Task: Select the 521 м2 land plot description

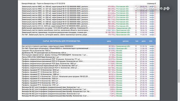Action: pyautogui.click(x=56, y=9)
